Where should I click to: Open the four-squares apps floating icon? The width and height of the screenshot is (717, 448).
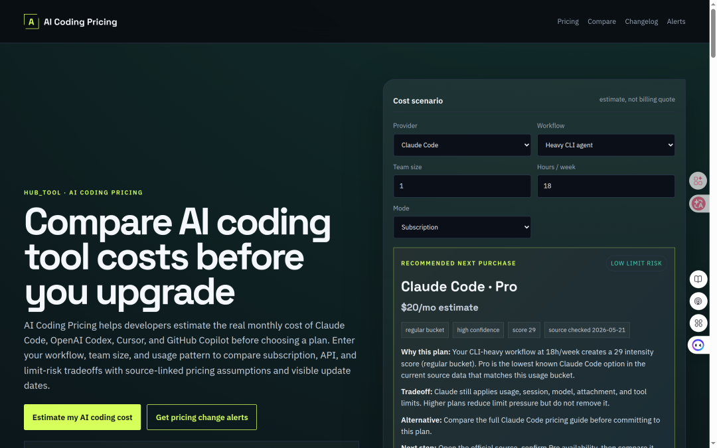[x=698, y=323]
